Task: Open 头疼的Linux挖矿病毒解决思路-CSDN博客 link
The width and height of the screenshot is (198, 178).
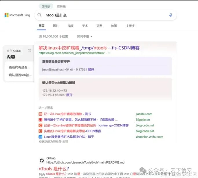Action: 72,131
